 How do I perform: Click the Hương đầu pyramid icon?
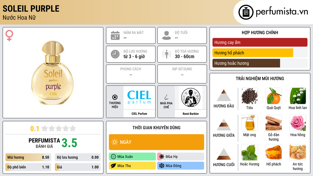224,95
